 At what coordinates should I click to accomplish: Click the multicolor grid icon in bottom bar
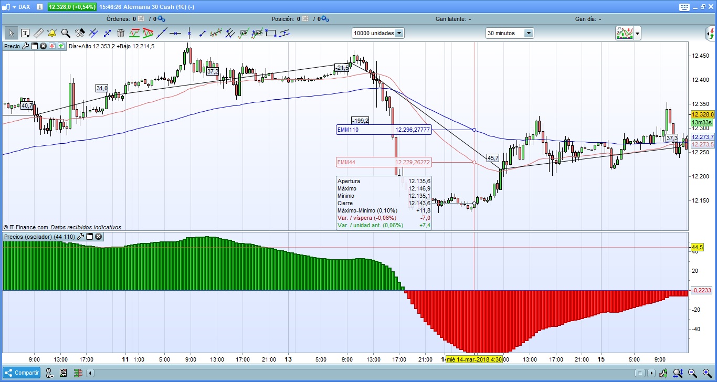pyautogui.click(x=78, y=373)
